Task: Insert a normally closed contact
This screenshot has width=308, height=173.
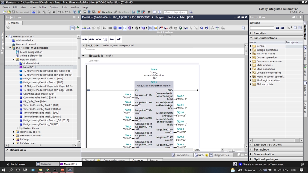Action: click(x=92, y=39)
